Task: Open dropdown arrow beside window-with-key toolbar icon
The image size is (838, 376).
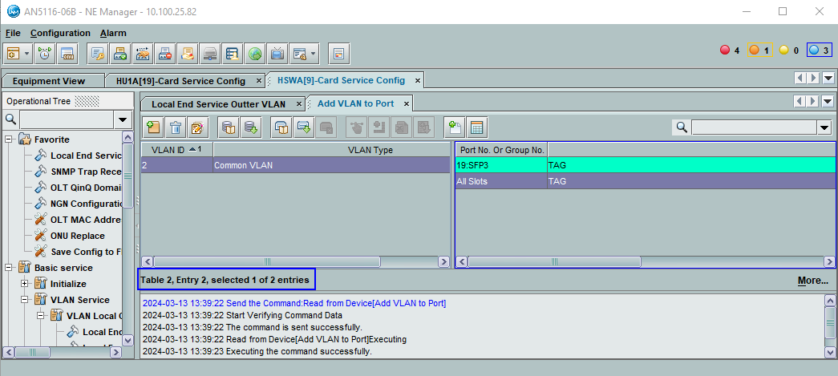Action: (x=314, y=54)
